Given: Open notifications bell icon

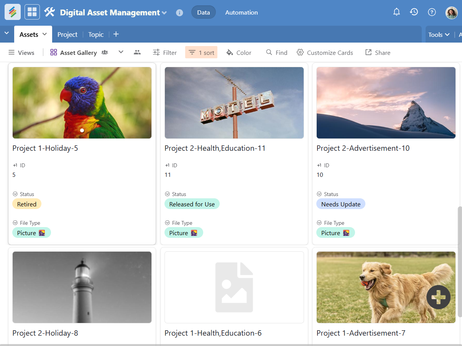Looking at the screenshot, I should click(396, 12).
